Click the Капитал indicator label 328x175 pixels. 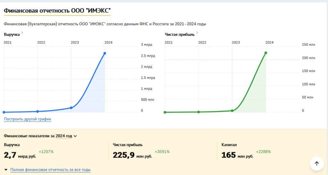[x=229, y=145]
